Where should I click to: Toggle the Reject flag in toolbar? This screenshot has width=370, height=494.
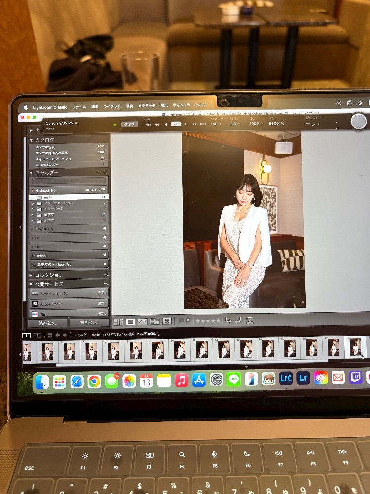point(188,321)
